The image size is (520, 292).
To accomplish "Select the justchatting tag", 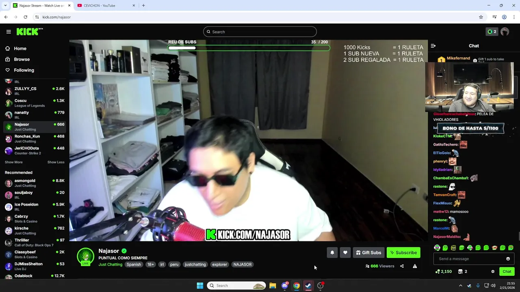I will click(x=195, y=264).
